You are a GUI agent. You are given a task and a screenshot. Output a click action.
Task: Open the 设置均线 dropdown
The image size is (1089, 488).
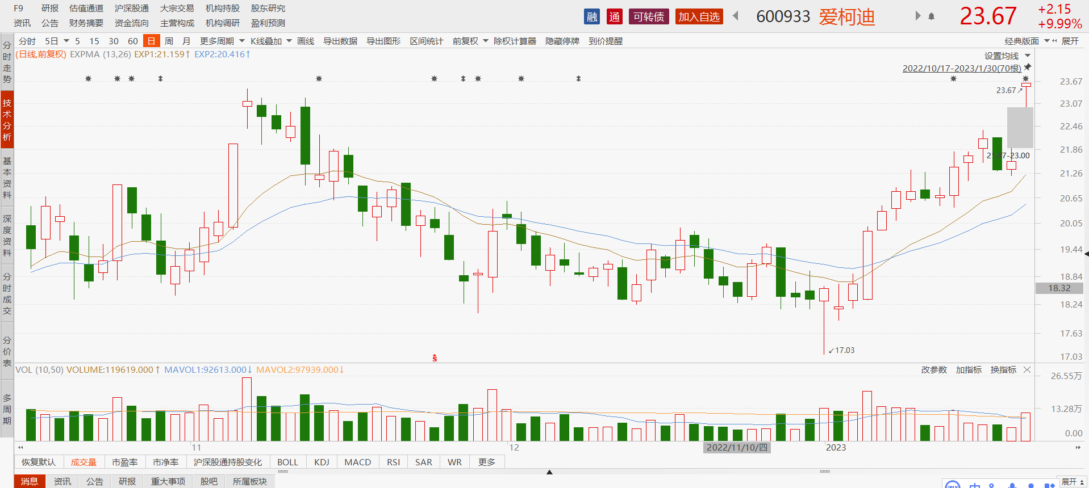point(1028,56)
